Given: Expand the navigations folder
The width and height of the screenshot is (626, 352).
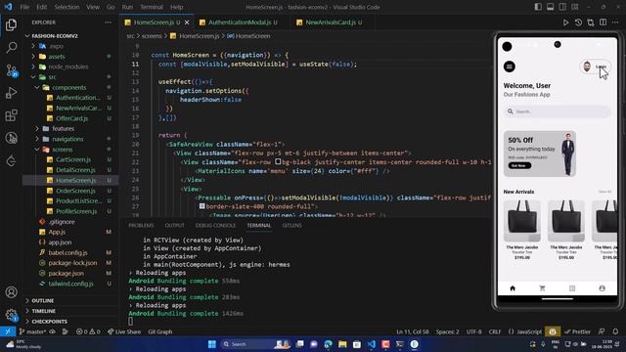Looking at the screenshot, I should click(x=67, y=139).
